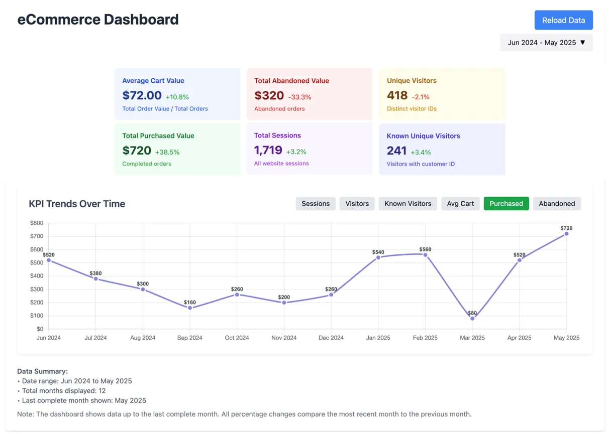Show the Sessions trend in the chart
The width and height of the screenshot is (609, 434).
tap(316, 204)
